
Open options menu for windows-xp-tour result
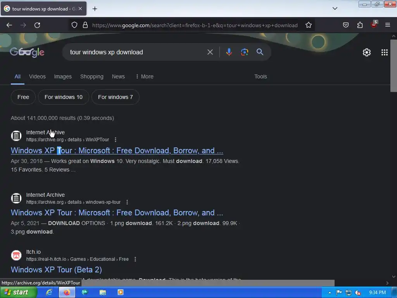[127, 202]
